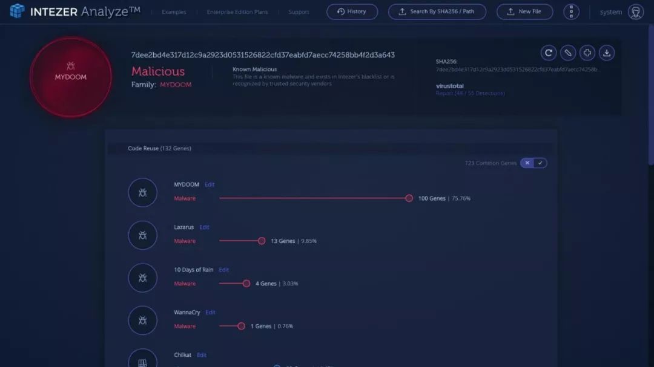Click Search By SHA256 / Path button
The width and height of the screenshot is (654, 367).
pyautogui.click(x=437, y=11)
